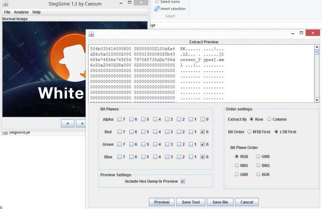This screenshot has height=209, width=322.
Task: Check Alpha bit plane 2
Action: 179,119
